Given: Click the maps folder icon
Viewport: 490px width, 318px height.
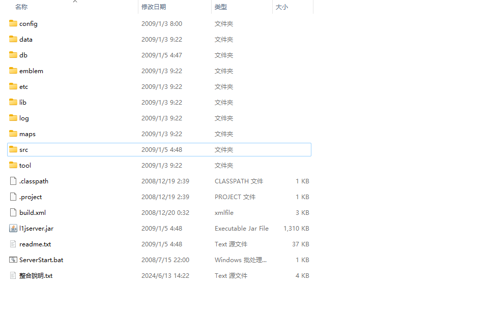Looking at the screenshot, I should pos(13,134).
